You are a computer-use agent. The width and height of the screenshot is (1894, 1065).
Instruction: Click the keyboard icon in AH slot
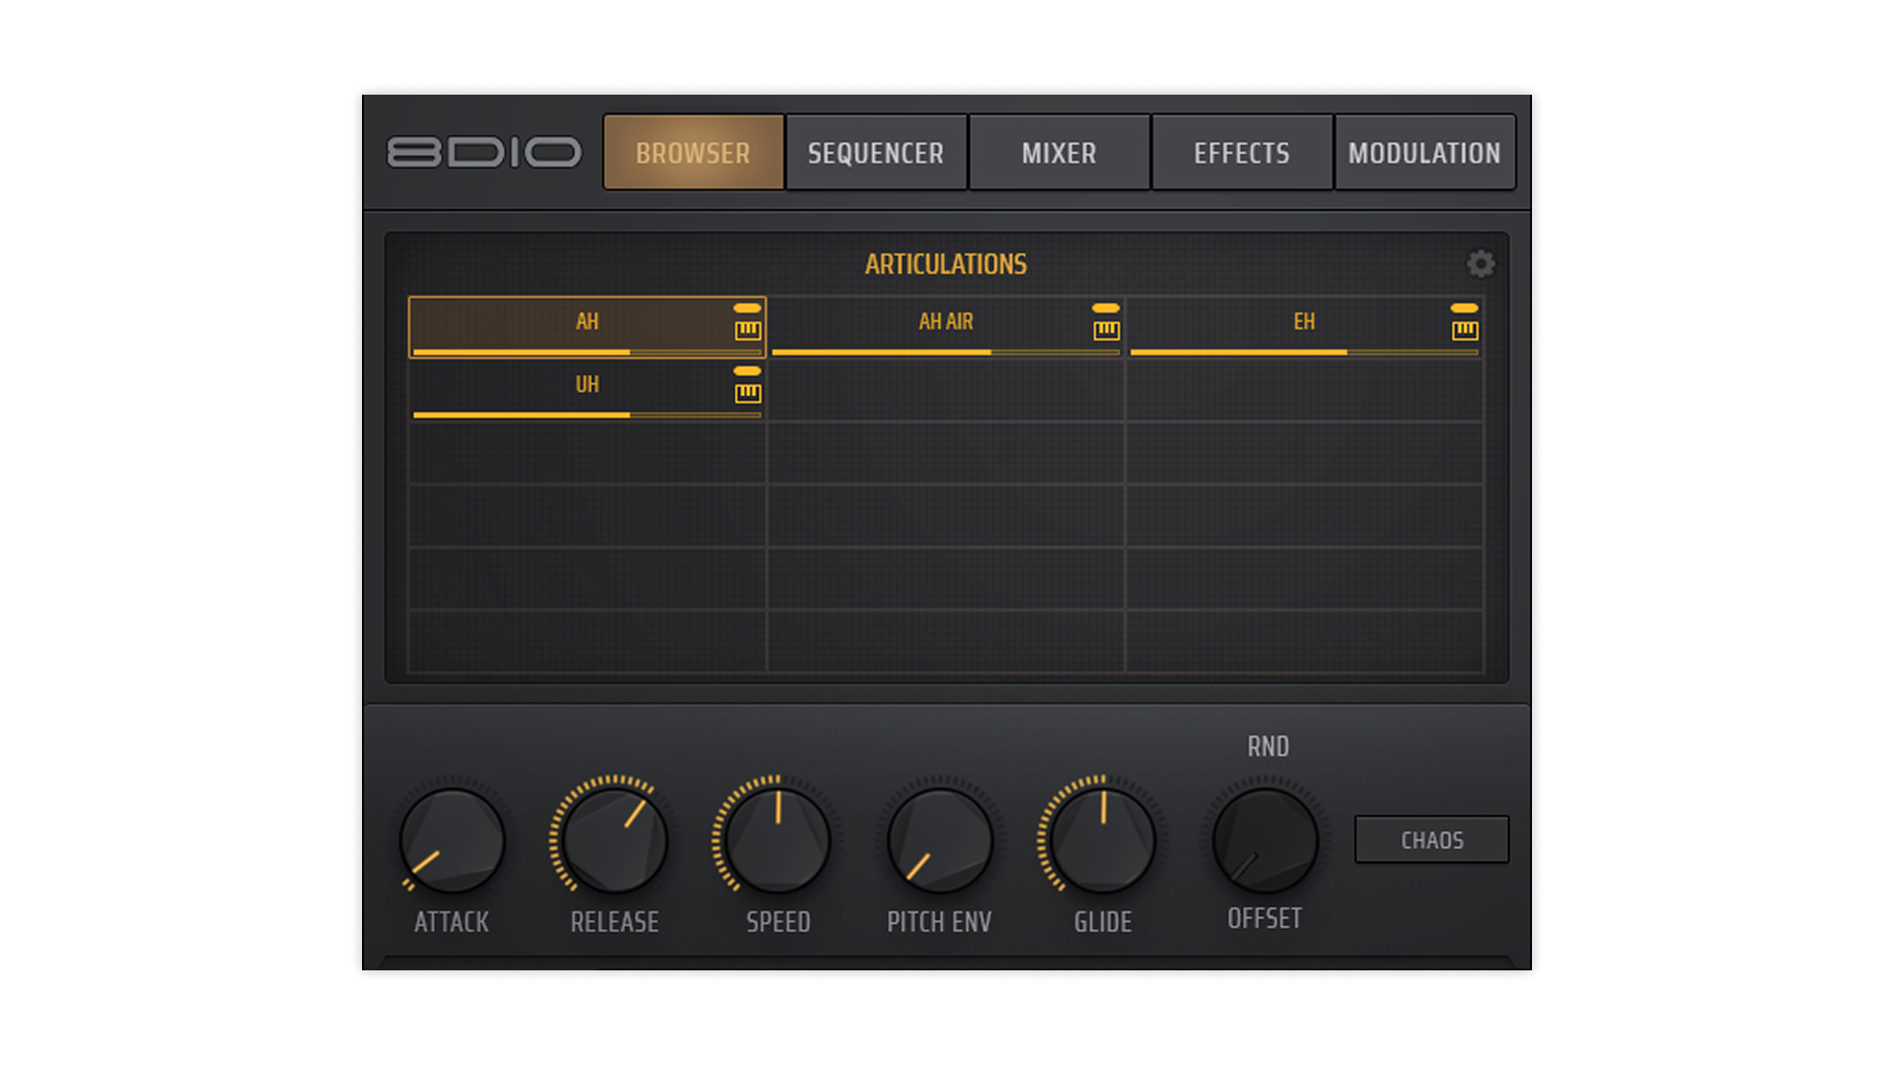(x=748, y=330)
